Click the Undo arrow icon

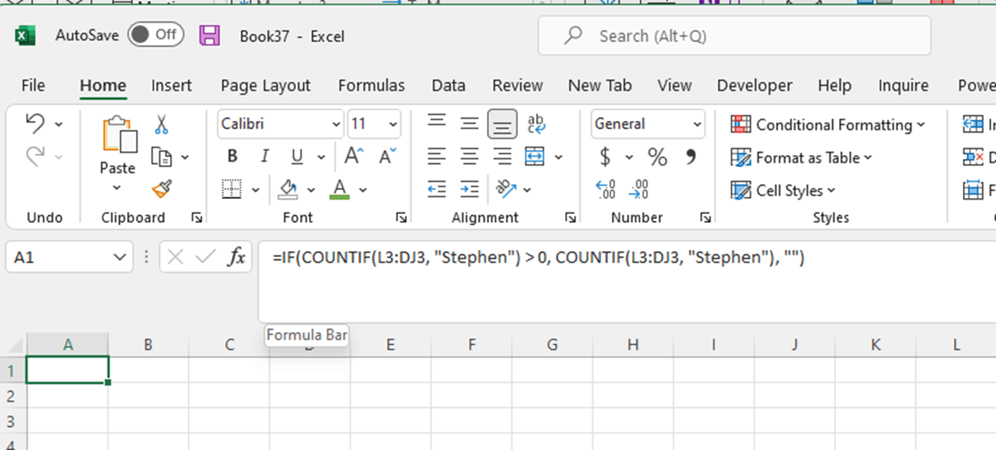click(x=36, y=124)
